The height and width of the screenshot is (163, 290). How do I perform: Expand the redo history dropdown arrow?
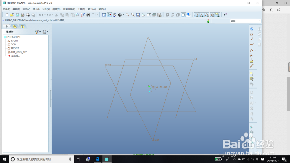point(52,15)
